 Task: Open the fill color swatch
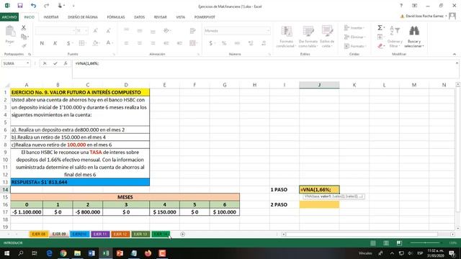(94, 43)
